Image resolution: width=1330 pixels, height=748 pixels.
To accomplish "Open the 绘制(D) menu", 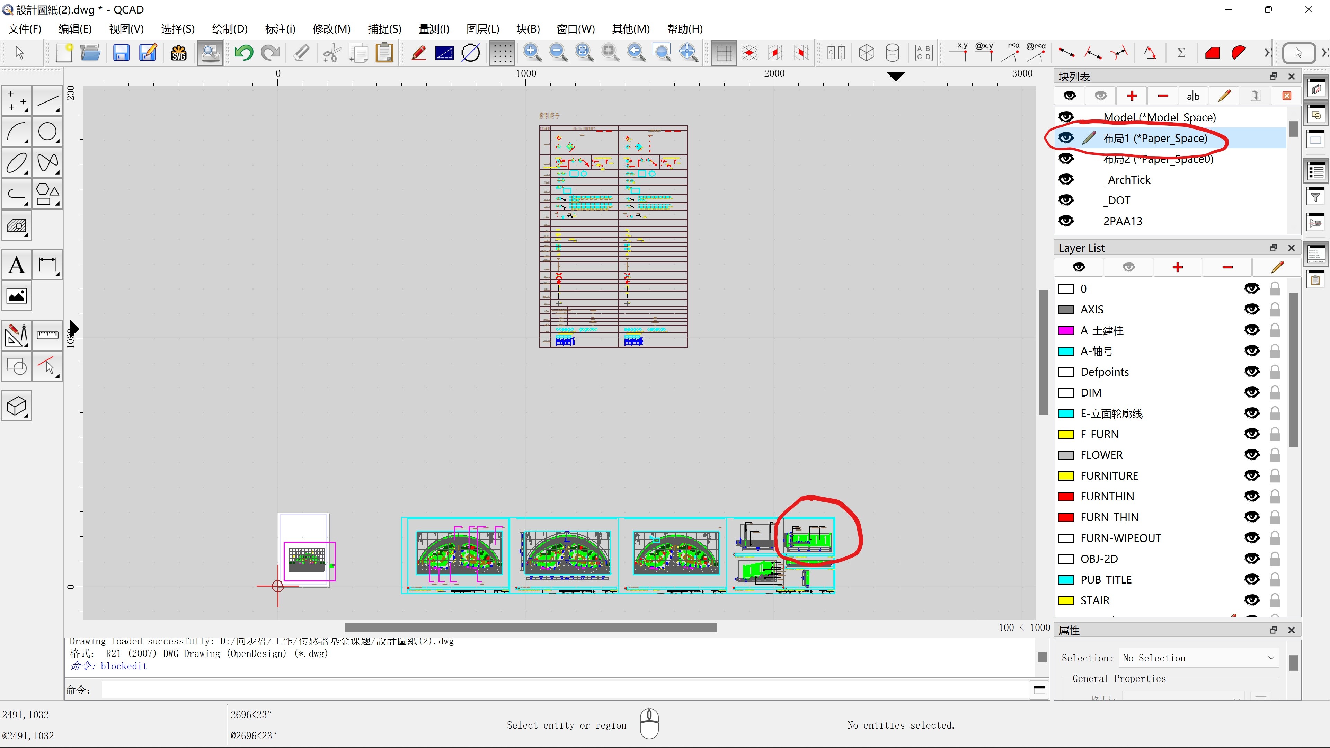I will 230,29.
